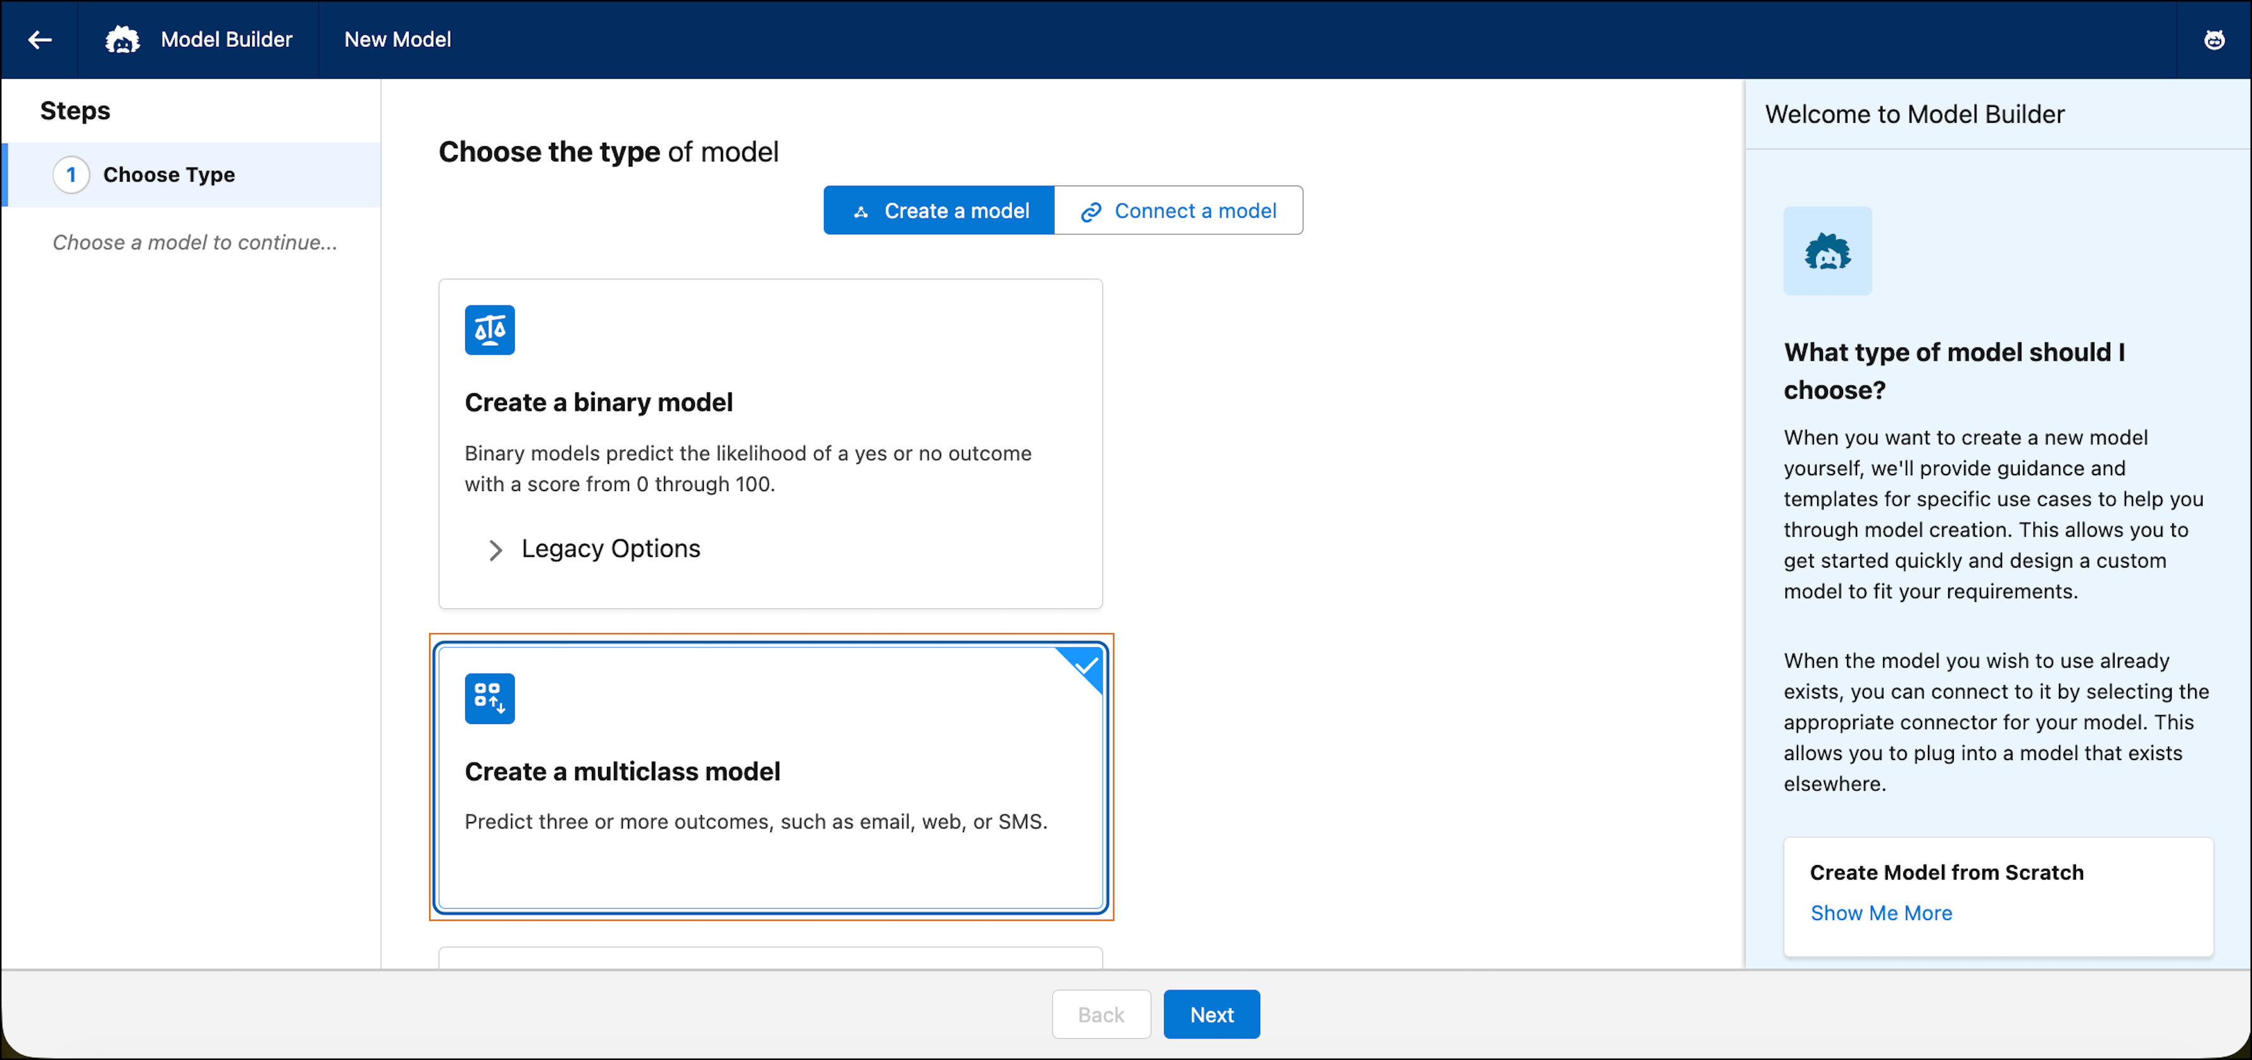The height and width of the screenshot is (1060, 2252).
Task: Switch to Connect a model tab
Action: point(1179,211)
